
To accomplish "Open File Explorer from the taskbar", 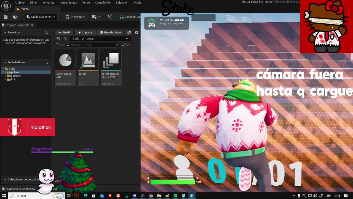I will (x=159, y=196).
